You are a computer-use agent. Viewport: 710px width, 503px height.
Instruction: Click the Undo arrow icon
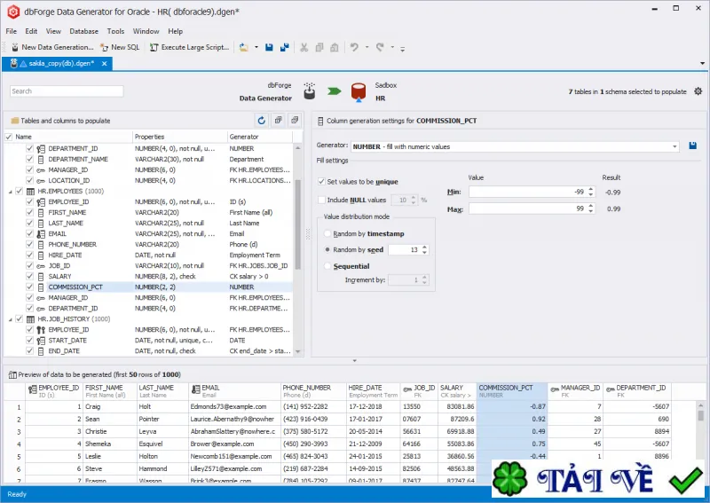point(354,47)
